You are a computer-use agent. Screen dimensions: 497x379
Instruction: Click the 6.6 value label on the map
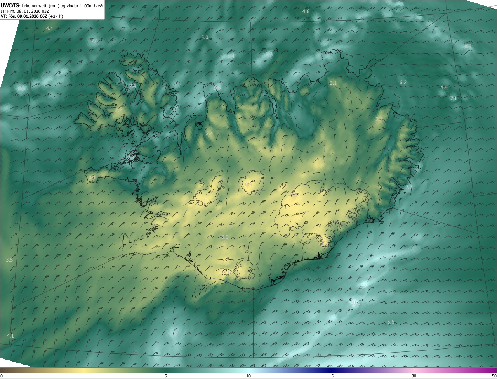391,322
